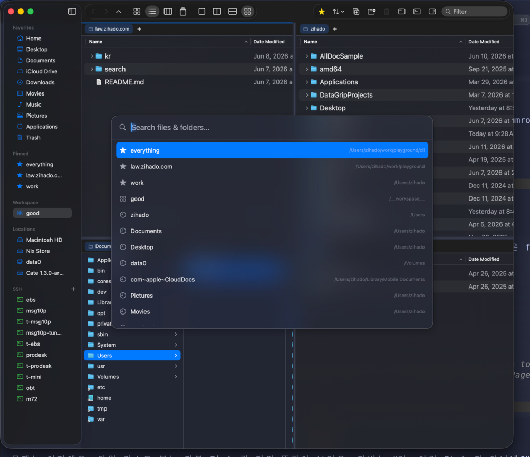Add new tab next to law.zihado.com

139,29
